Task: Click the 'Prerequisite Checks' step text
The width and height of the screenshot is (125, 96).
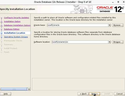Action: (x=13, y=41)
